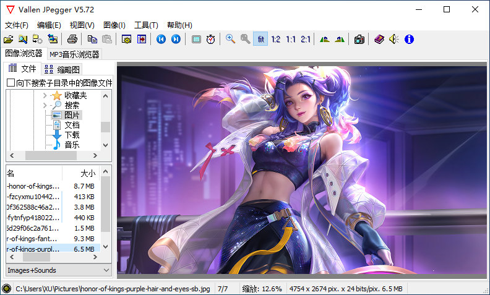The height and width of the screenshot is (295, 490).
Task: Select the 0f362588c46a2 file of 3.8 MB
Action: tap(53, 207)
